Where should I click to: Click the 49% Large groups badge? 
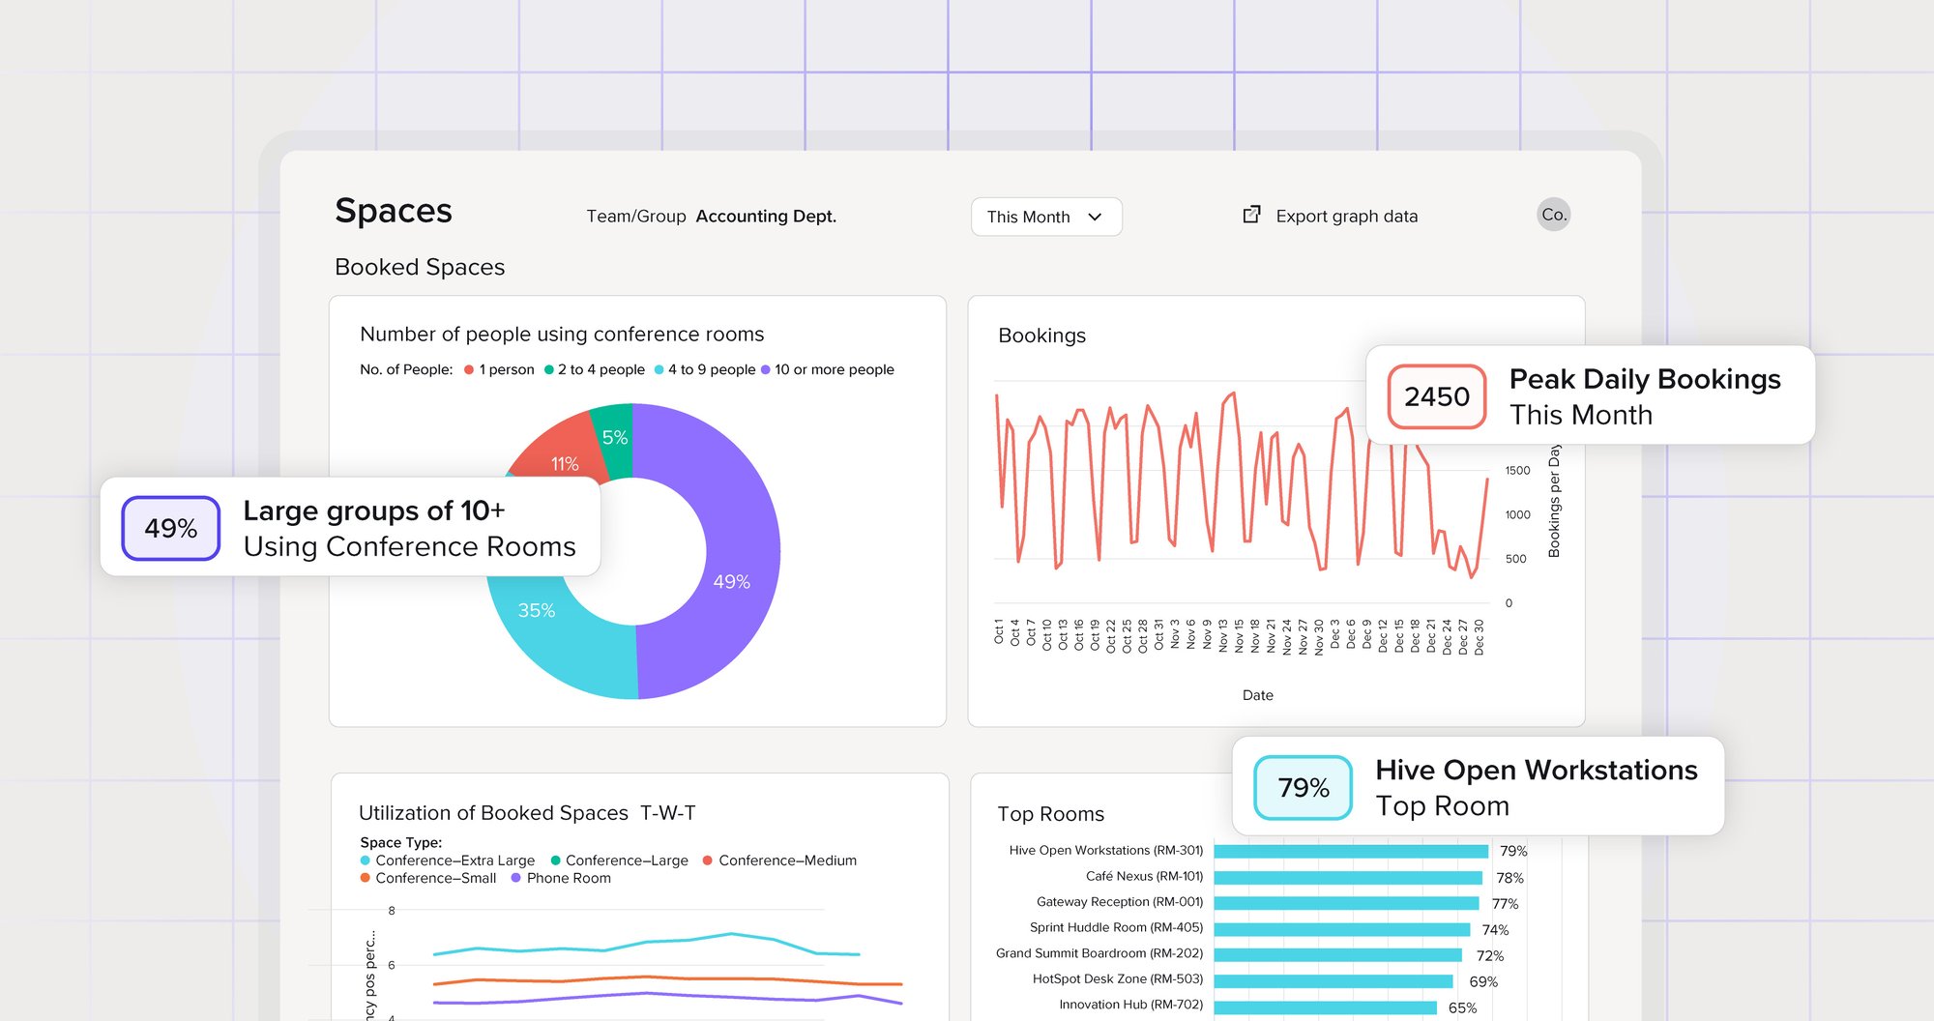[x=171, y=528]
